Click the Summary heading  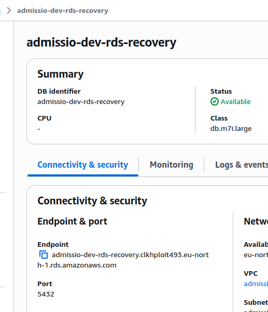[61, 74]
